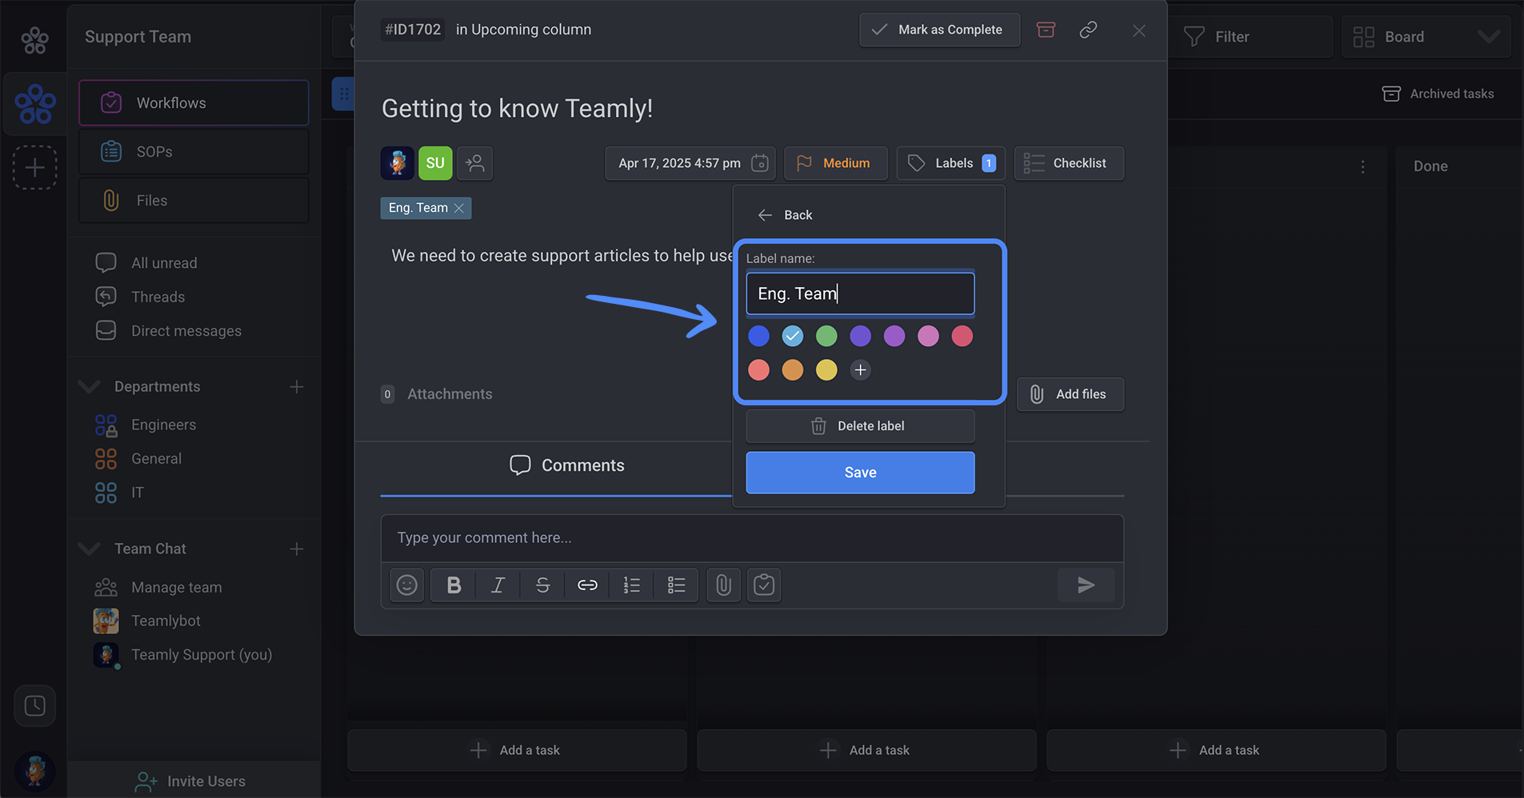The height and width of the screenshot is (798, 1524).
Task: Select the green label color
Action: (x=826, y=336)
